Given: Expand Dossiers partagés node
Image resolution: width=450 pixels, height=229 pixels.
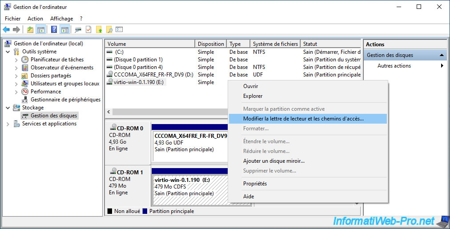Looking at the screenshot, I should click(x=16, y=76).
